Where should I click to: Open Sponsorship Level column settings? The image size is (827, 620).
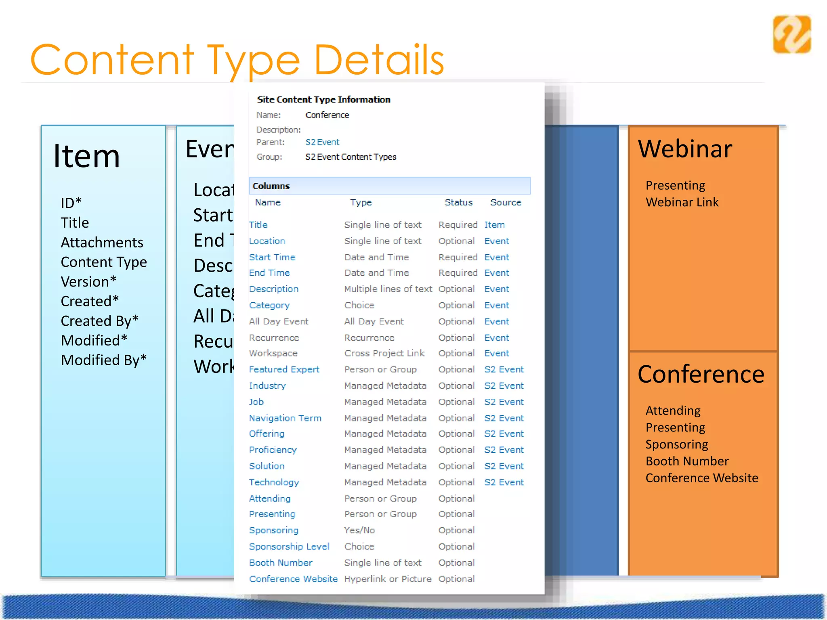pyautogui.click(x=289, y=547)
